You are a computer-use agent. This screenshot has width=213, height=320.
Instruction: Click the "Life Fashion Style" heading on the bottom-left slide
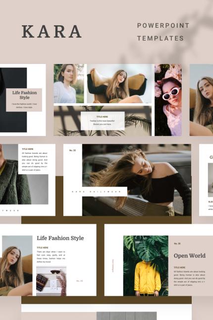point(60,238)
